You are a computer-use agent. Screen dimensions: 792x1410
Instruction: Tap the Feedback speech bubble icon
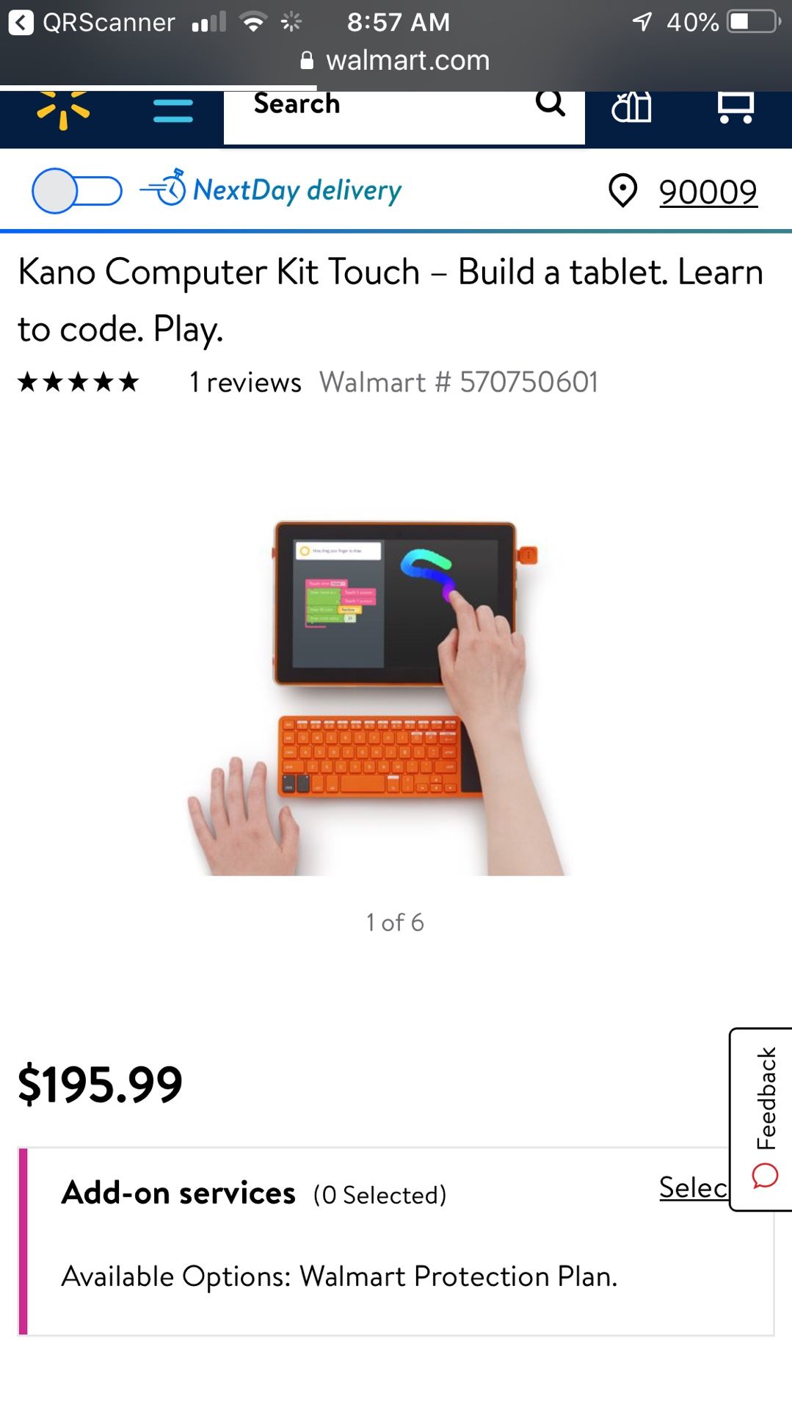pyautogui.click(x=765, y=1176)
